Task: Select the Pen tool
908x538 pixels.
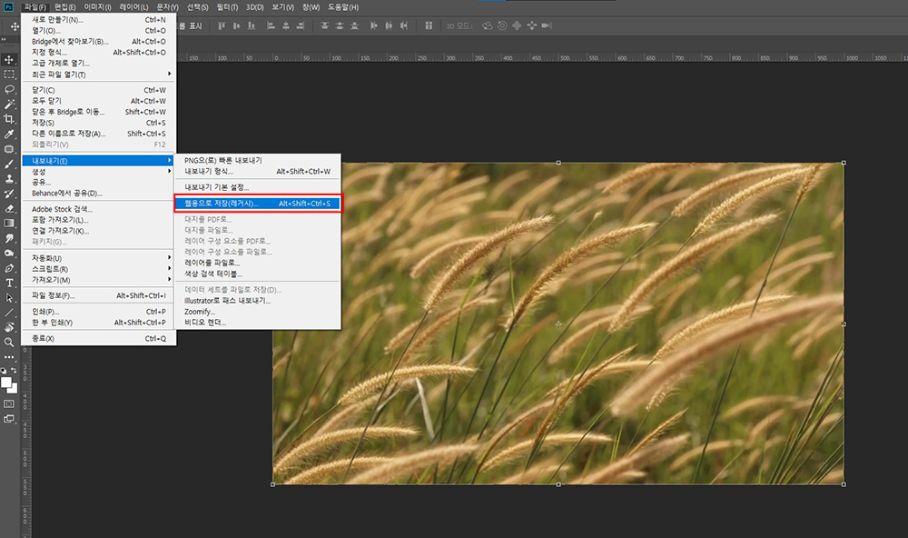Action: [x=9, y=268]
